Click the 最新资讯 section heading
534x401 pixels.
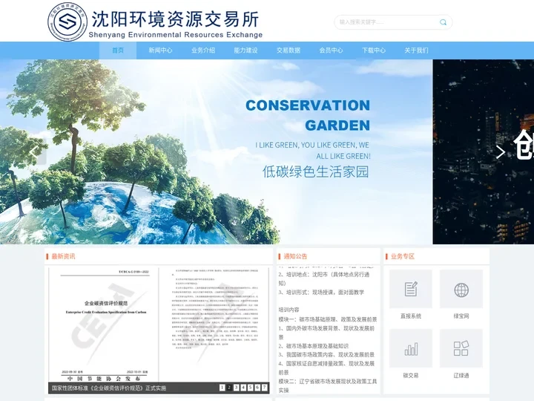63,256
